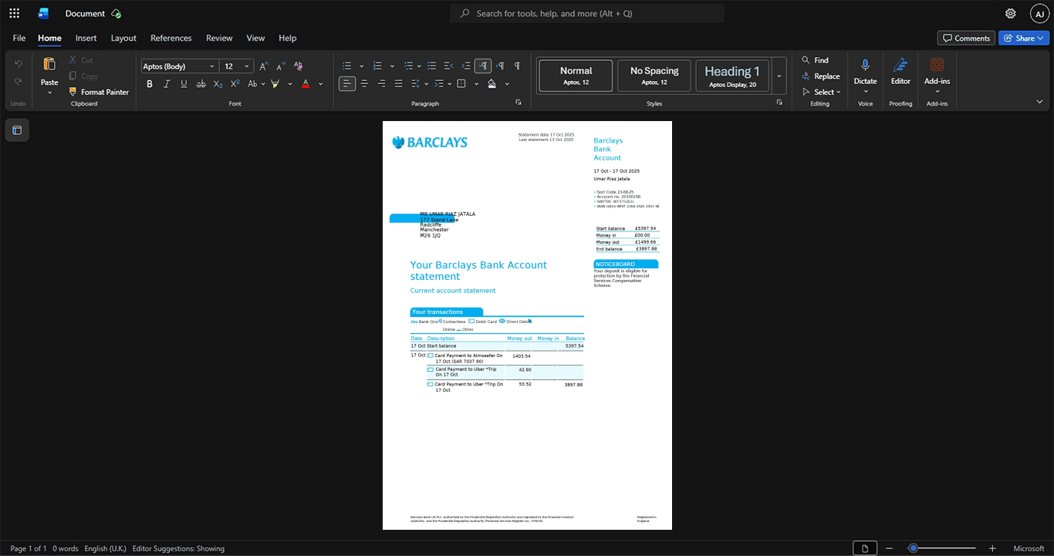Apply the text highlight color
The height and width of the screenshot is (556, 1054).
[x=275, y=83]
